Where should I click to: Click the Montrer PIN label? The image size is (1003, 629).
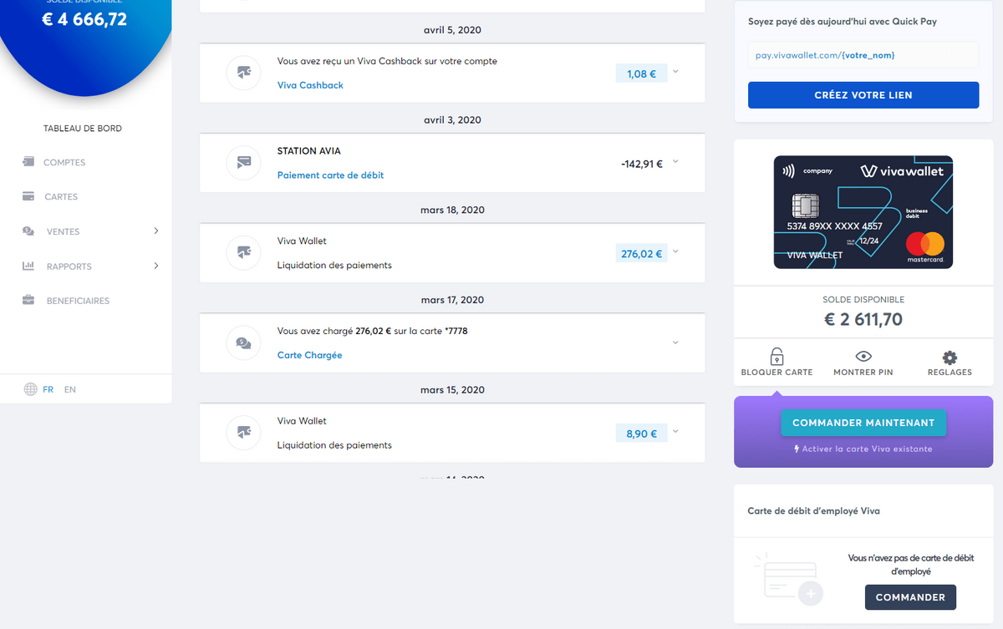[x=863, y=373]
